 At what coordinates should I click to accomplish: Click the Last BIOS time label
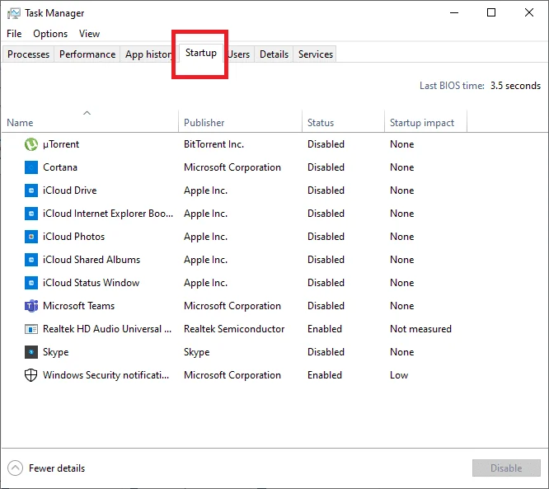tap(452, 86)
